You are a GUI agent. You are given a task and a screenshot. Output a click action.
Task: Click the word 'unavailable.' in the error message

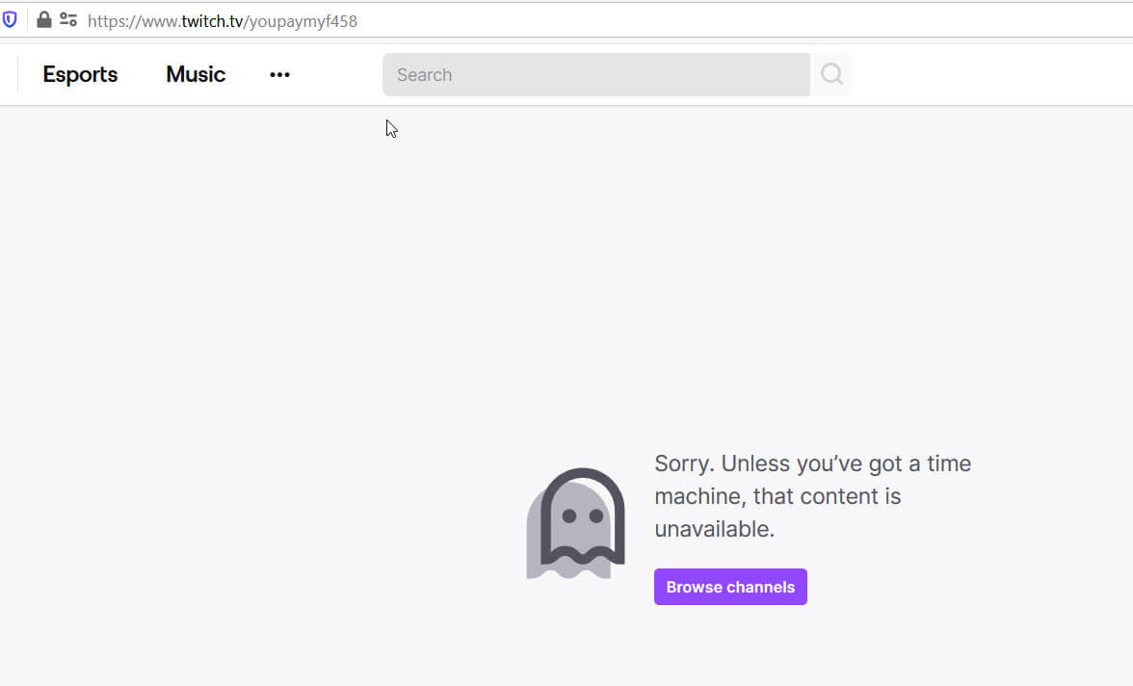point(714,529)
